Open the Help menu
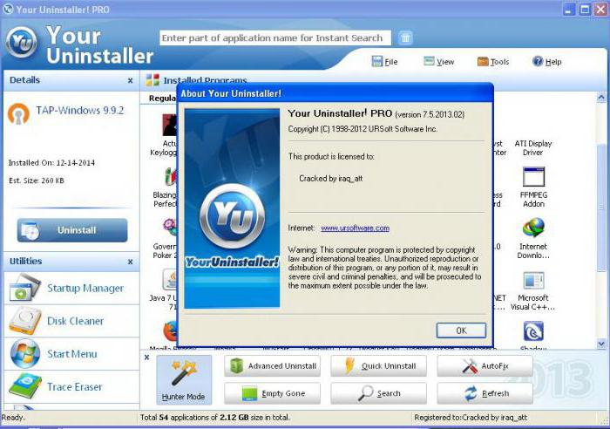This screenshot has height=429, width=610. [x=547, y=62]
